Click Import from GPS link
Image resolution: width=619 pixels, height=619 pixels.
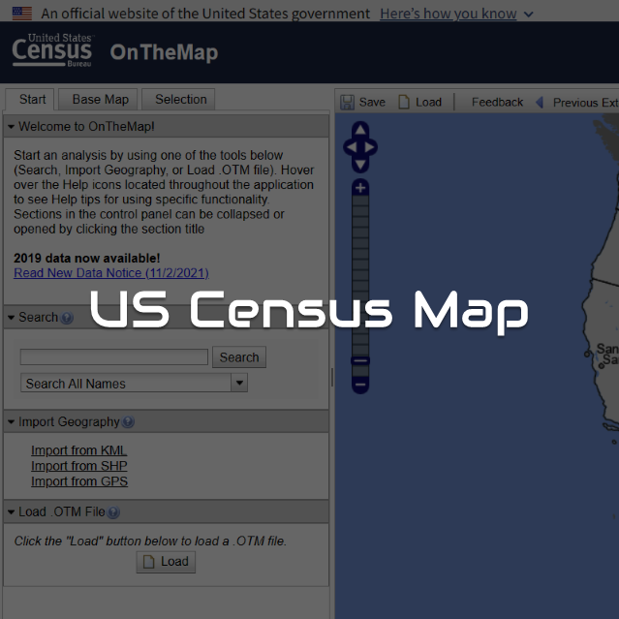point(79,481)
